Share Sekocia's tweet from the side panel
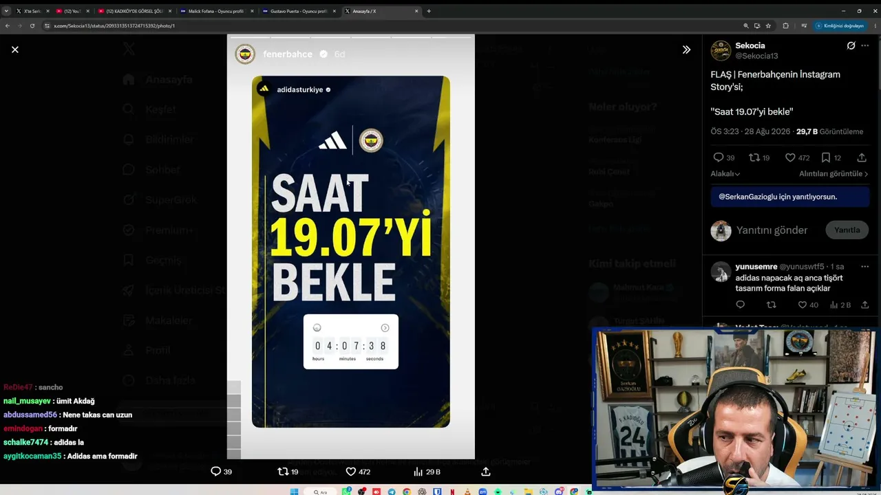Viewport: 881px width, 495px height. [x=861, y=157]
